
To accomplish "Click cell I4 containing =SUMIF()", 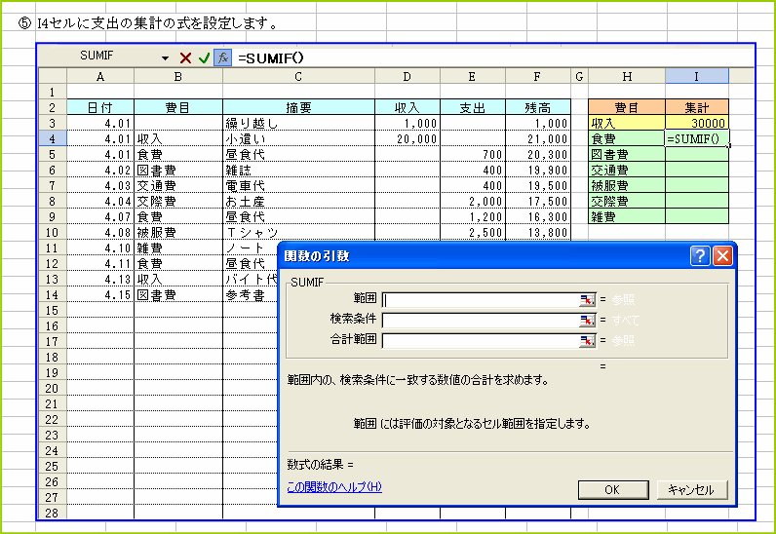I will tap(697, 138).
